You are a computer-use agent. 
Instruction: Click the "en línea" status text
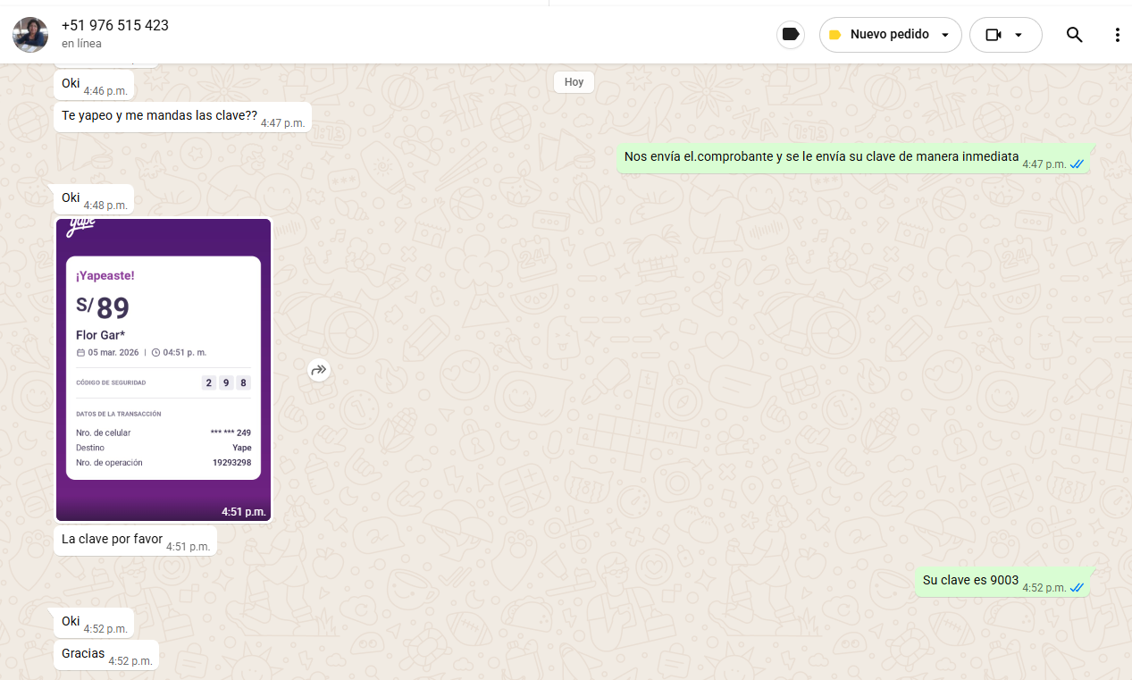coord(81,44)
